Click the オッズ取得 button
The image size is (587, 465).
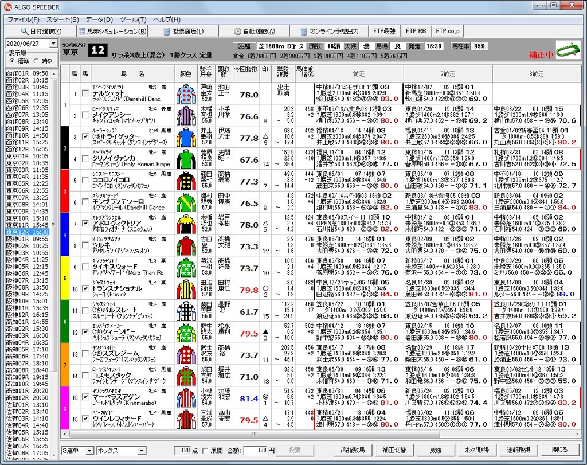pyautogui.click(x=477, y=450)
